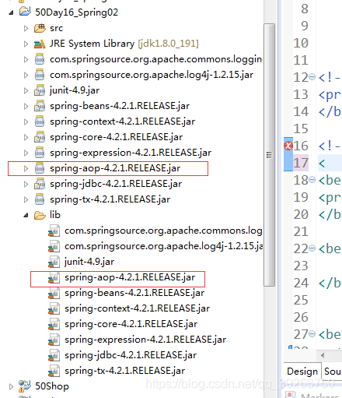Click the spring-context library jar icon
The width and height of the screenshot is (342, 398).
(x=40, y=122)
